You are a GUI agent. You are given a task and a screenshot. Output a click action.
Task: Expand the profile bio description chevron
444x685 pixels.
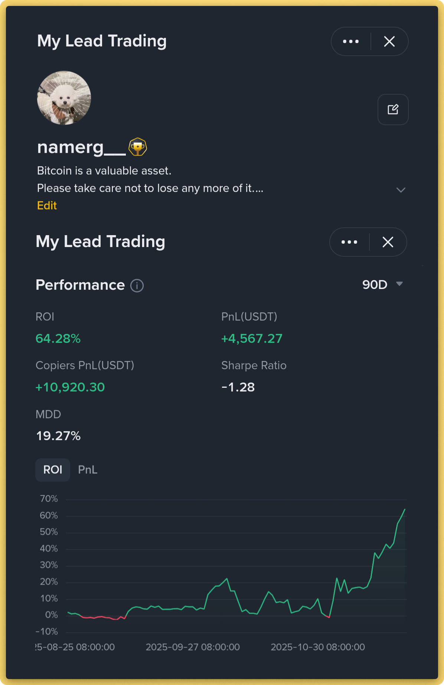pos(401,190)
